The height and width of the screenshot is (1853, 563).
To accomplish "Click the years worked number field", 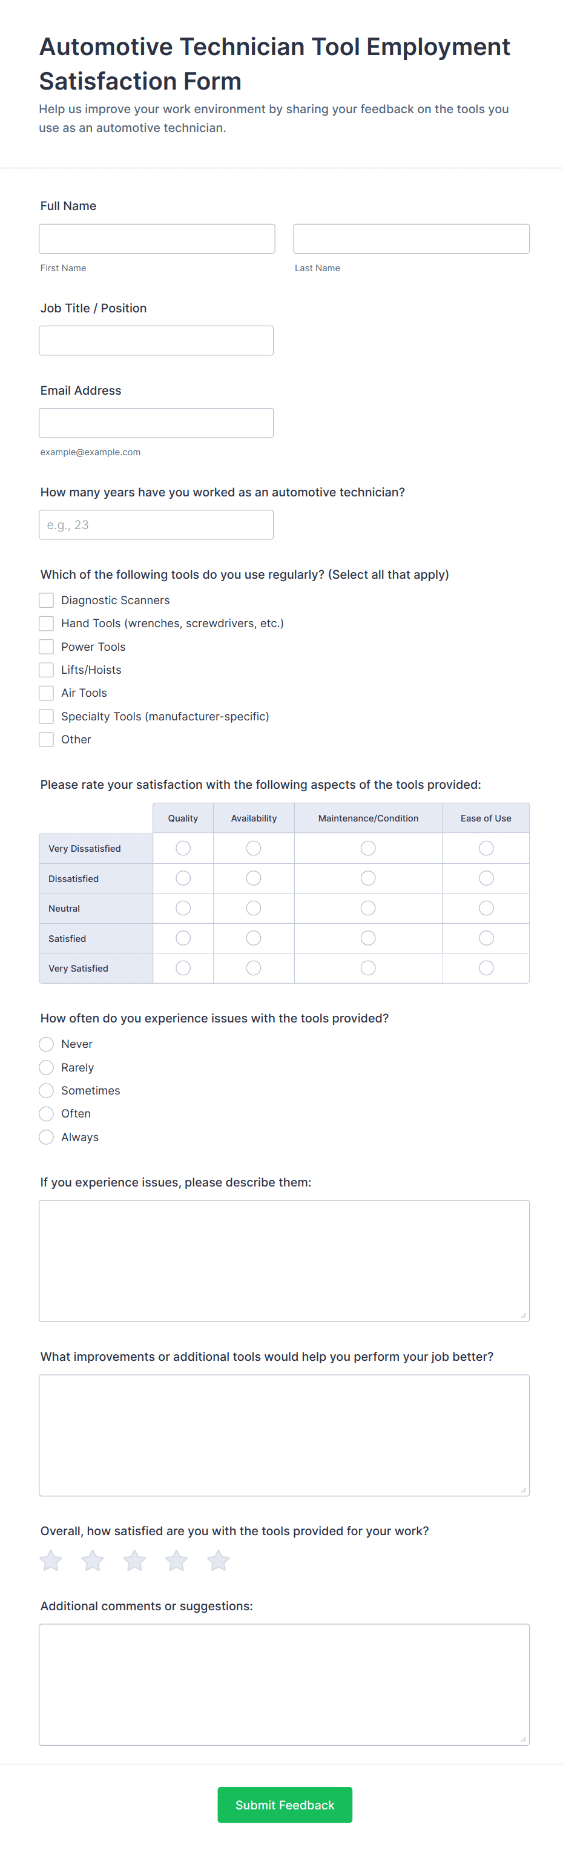I will tap(156, 525).
